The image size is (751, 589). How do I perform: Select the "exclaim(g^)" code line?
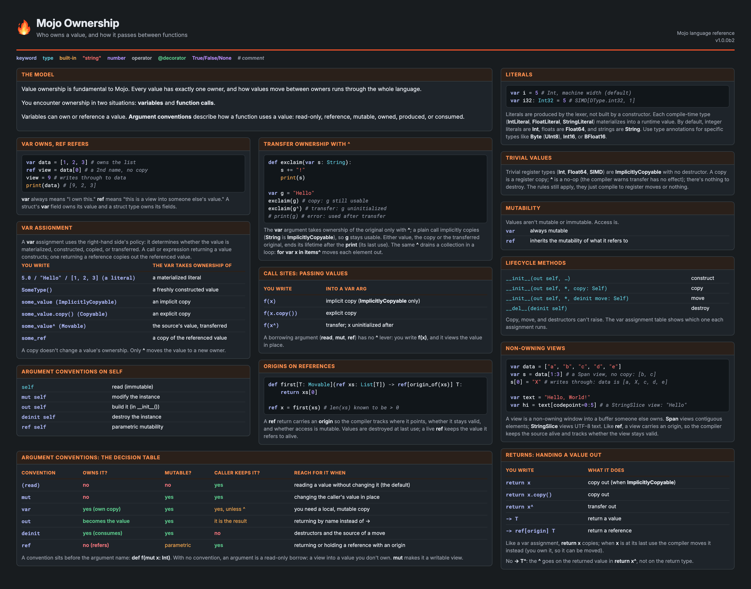[x=327, y=209]
